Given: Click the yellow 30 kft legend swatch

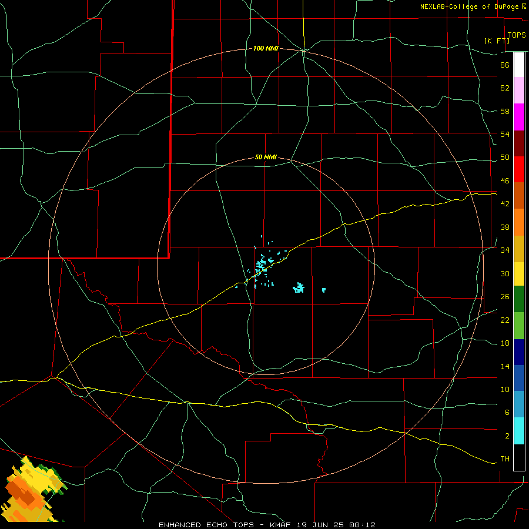Looking at the screenshot, I should (519, 273).
